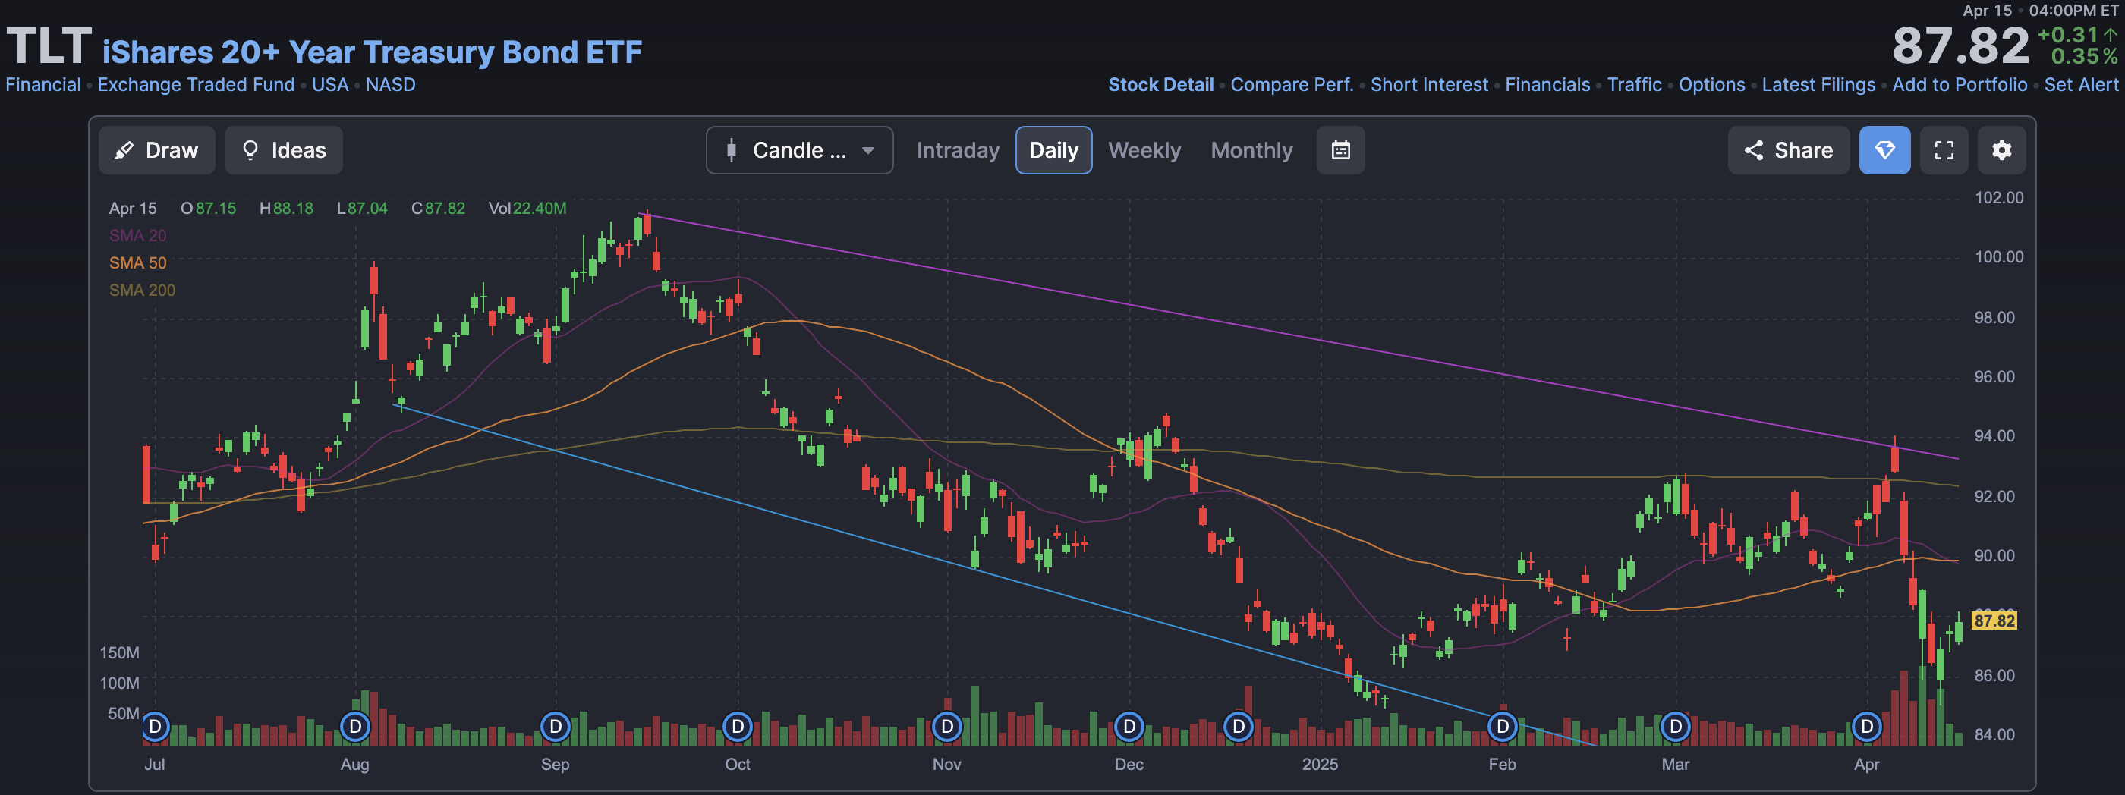The width and height of the screenshot is (2125, 795).
Task: Click the +0.31 price change value
Action: coord(2068,35)
